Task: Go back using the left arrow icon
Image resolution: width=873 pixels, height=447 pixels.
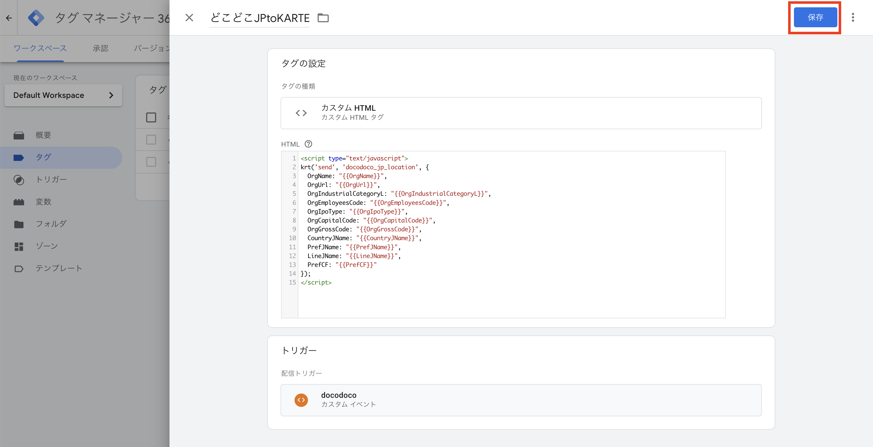Action: point(9,18)
